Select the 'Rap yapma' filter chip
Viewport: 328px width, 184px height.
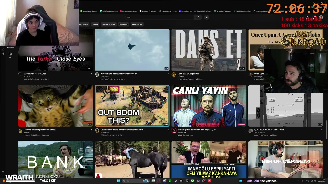tap(84, 24)
